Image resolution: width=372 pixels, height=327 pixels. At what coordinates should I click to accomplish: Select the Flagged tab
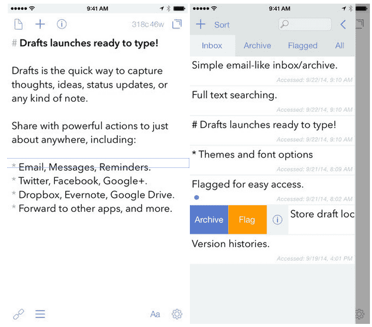pyautogui.click(x=302, y=46)
